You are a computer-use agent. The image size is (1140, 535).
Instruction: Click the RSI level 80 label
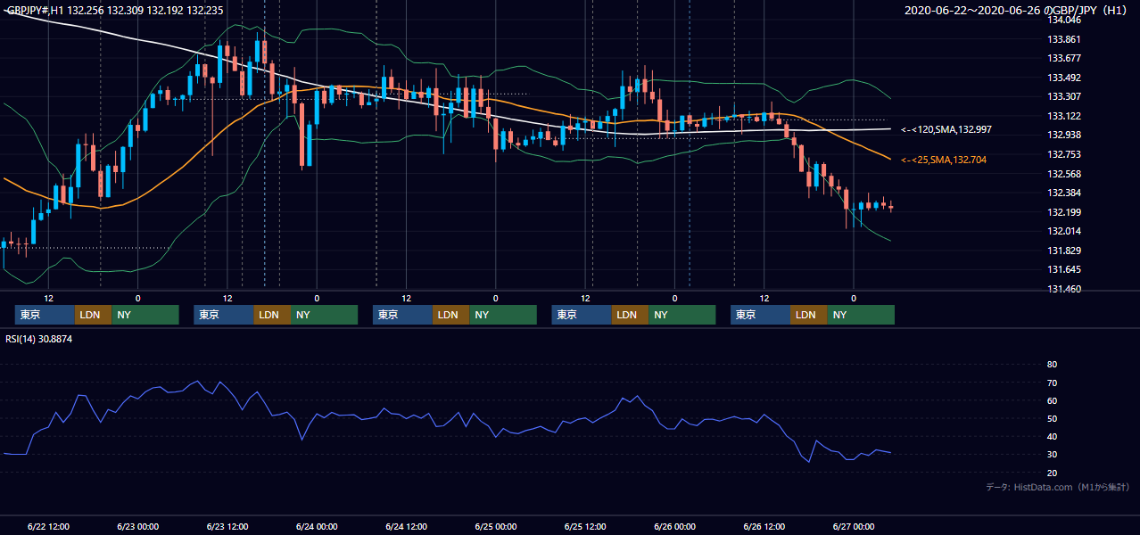(1052, 365)
